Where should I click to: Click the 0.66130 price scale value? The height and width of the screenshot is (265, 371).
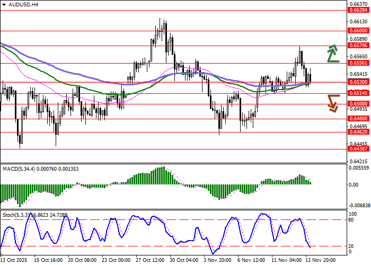pos(359,22)
